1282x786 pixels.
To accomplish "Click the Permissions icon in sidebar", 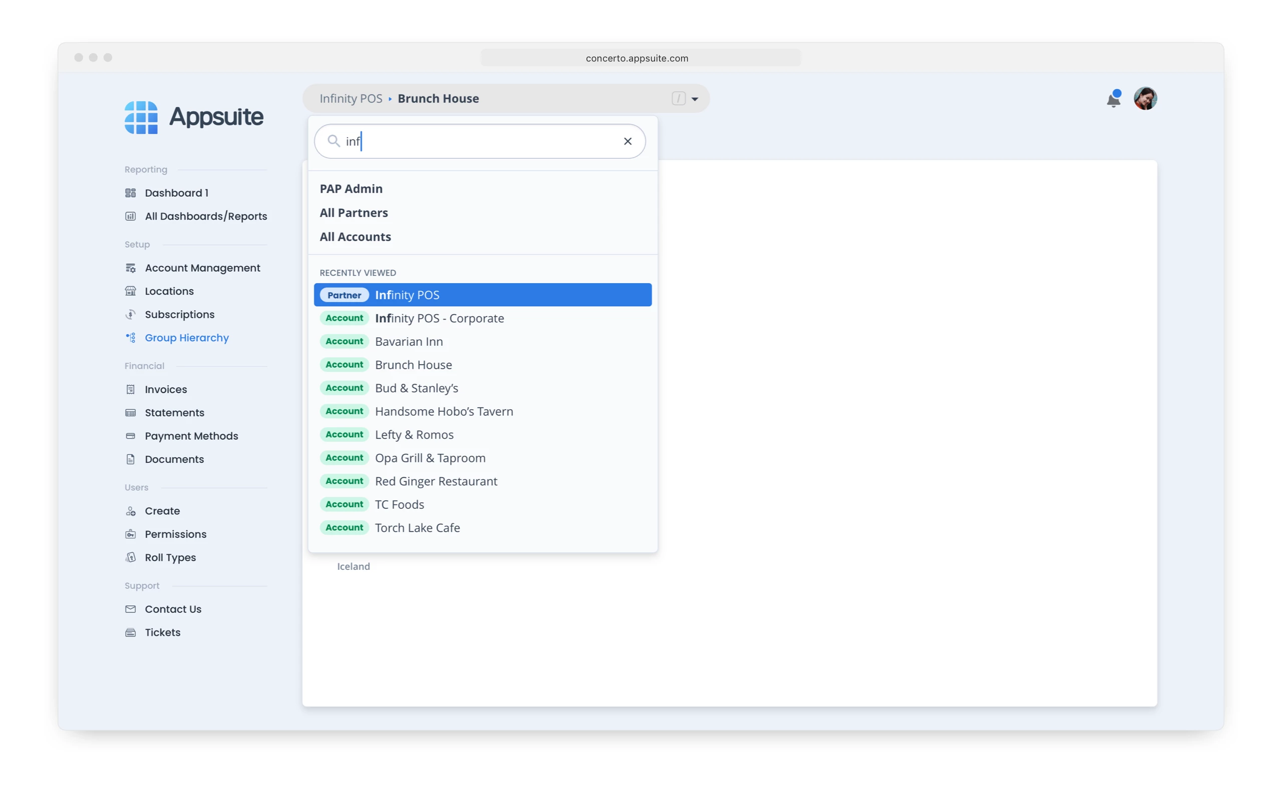I will (x=131, y=534).
